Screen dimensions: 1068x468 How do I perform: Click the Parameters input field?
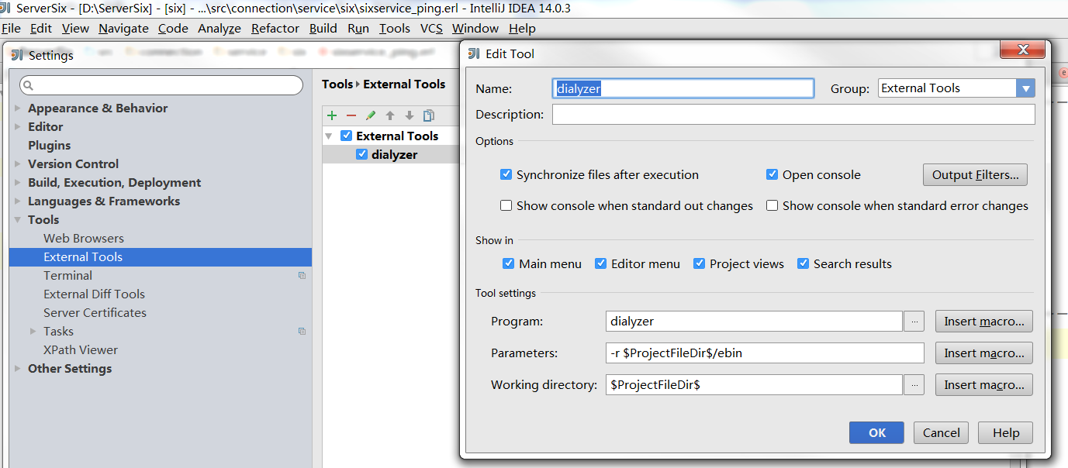[765, 353]
